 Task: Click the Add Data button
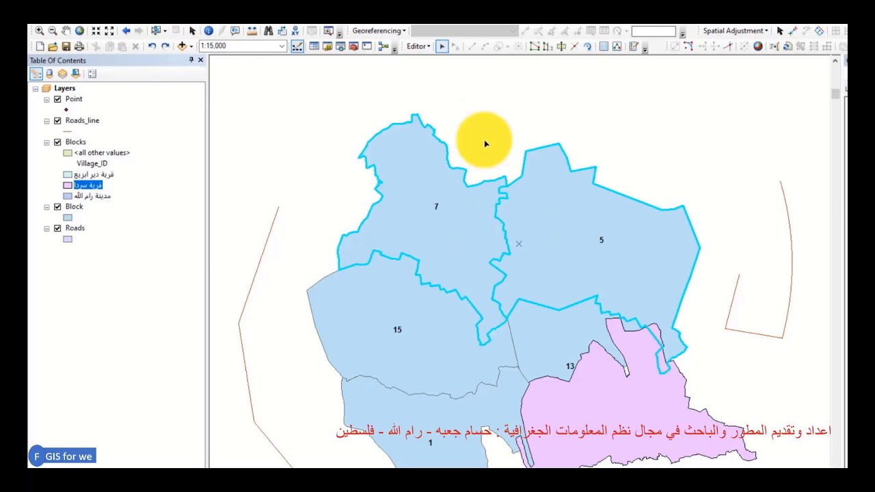tap(182, 46)
